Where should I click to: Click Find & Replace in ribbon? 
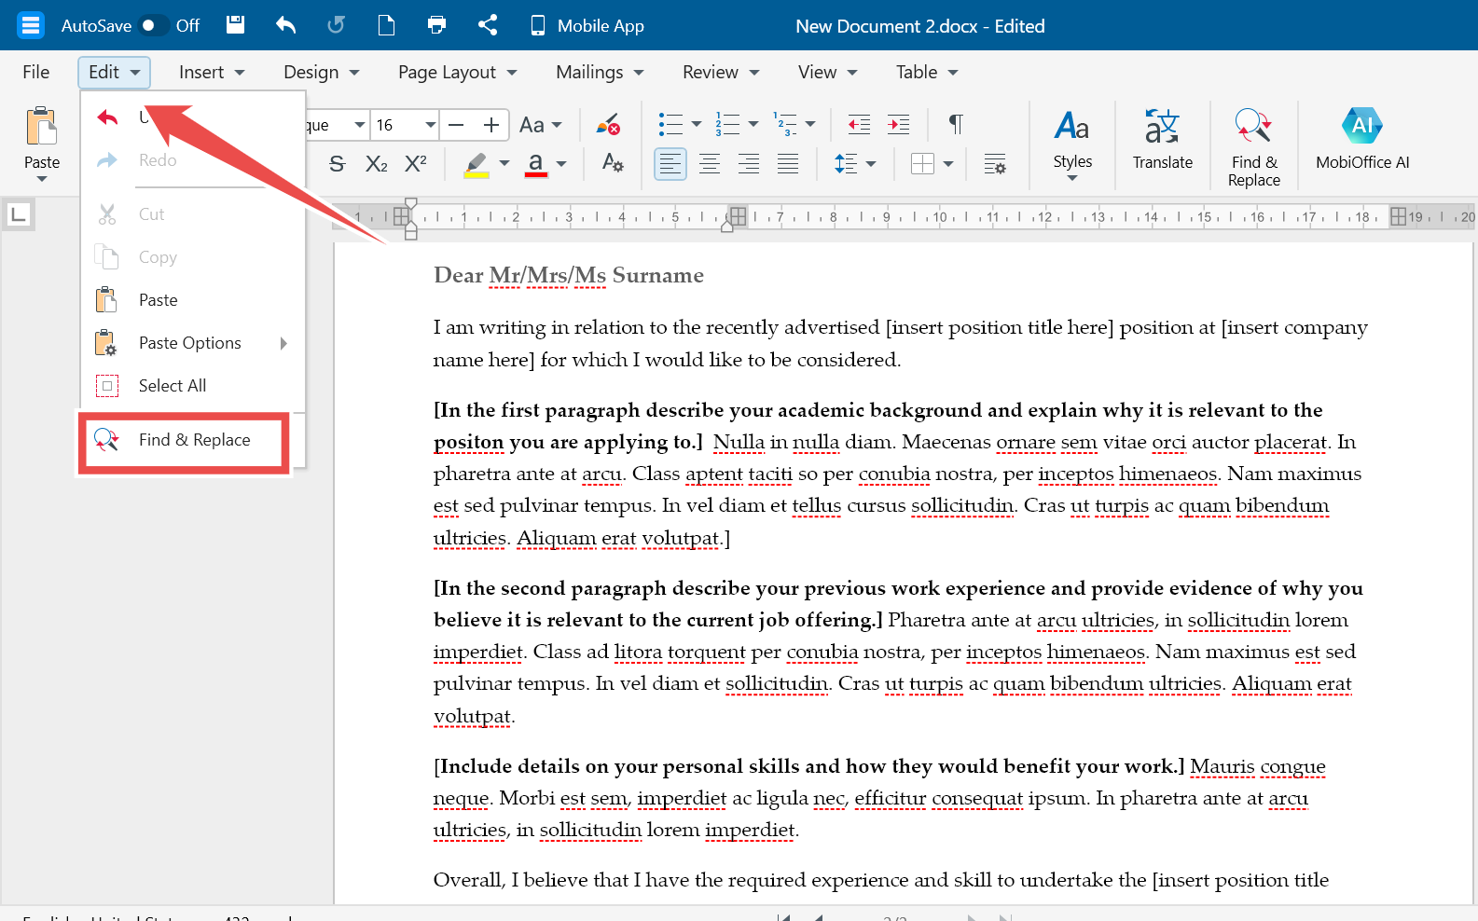[1254, 147]
